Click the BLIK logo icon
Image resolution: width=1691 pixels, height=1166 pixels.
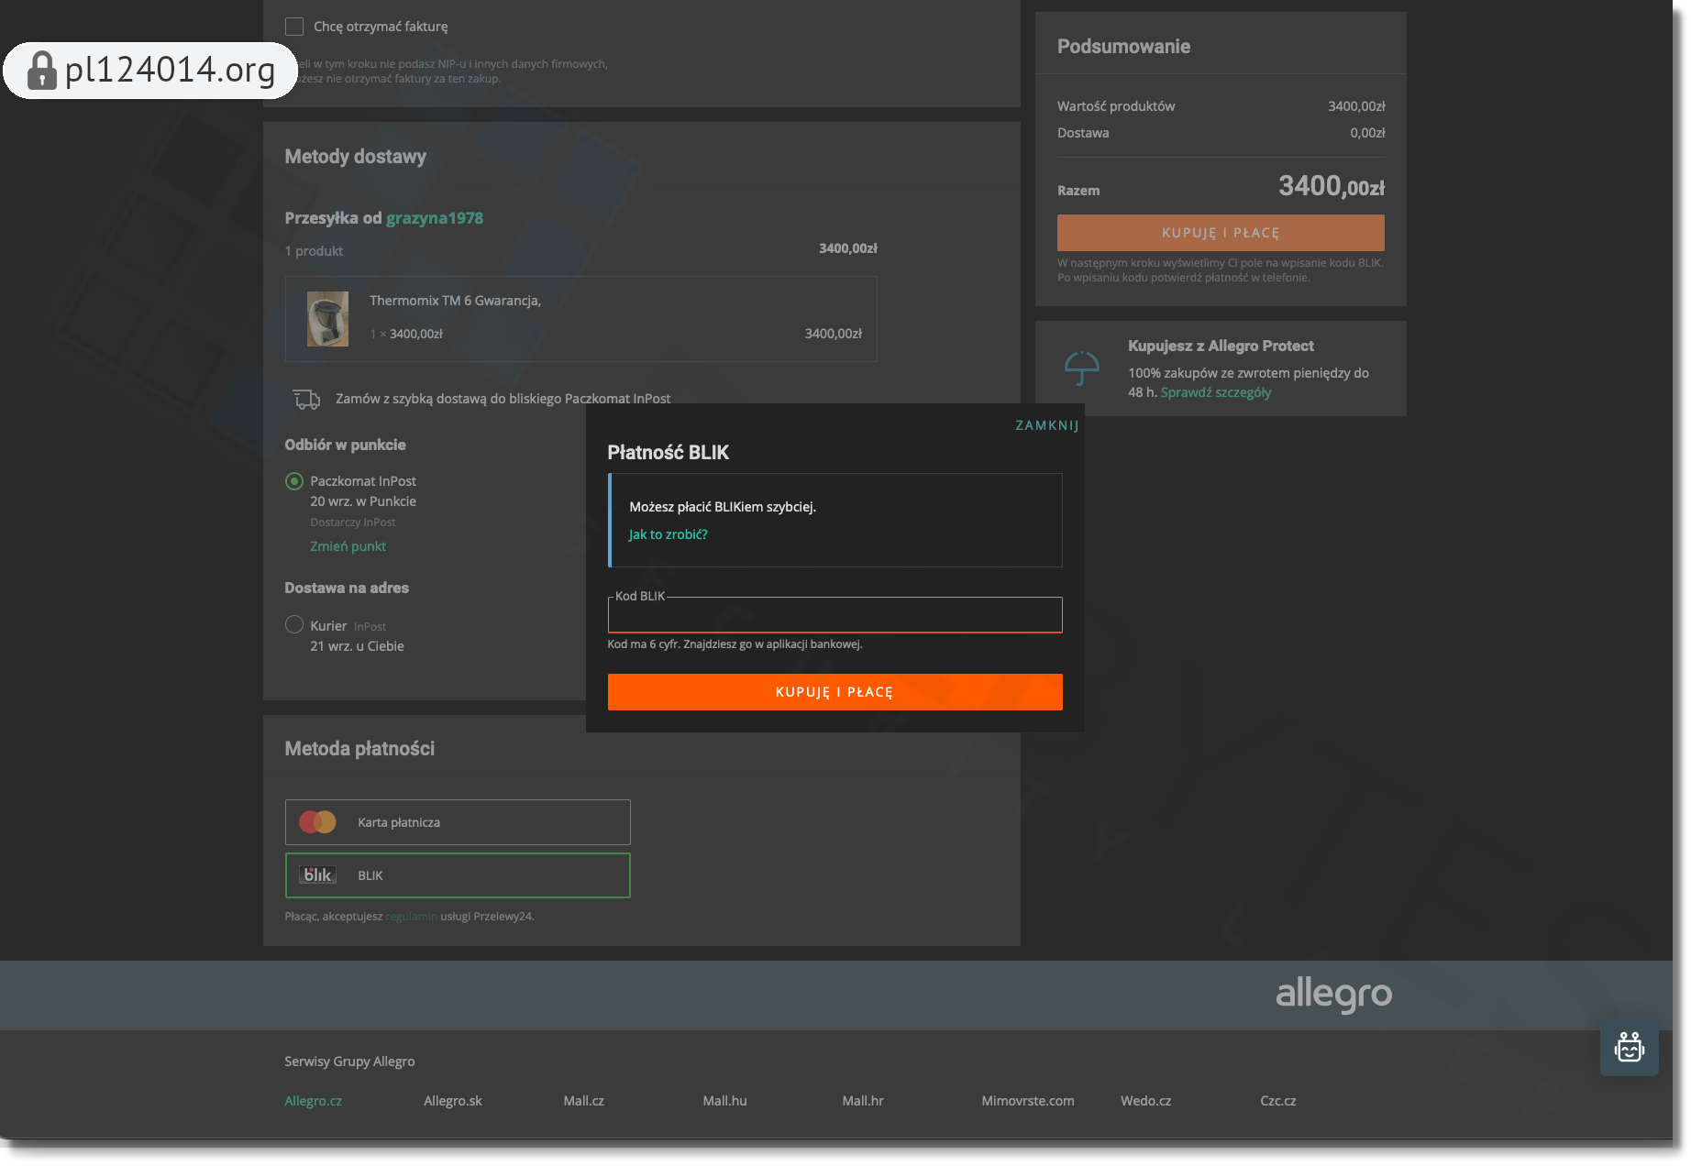(317, 875)
